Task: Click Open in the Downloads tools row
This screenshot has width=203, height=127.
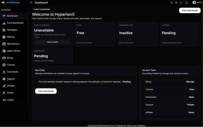Action: (191, 97)
